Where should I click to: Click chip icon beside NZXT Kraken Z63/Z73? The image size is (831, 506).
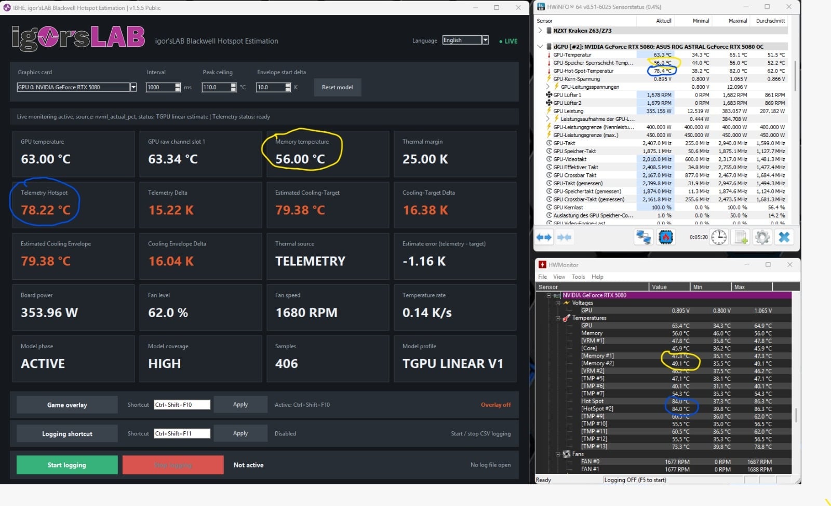pyautogui.click(x=549, y=31)
